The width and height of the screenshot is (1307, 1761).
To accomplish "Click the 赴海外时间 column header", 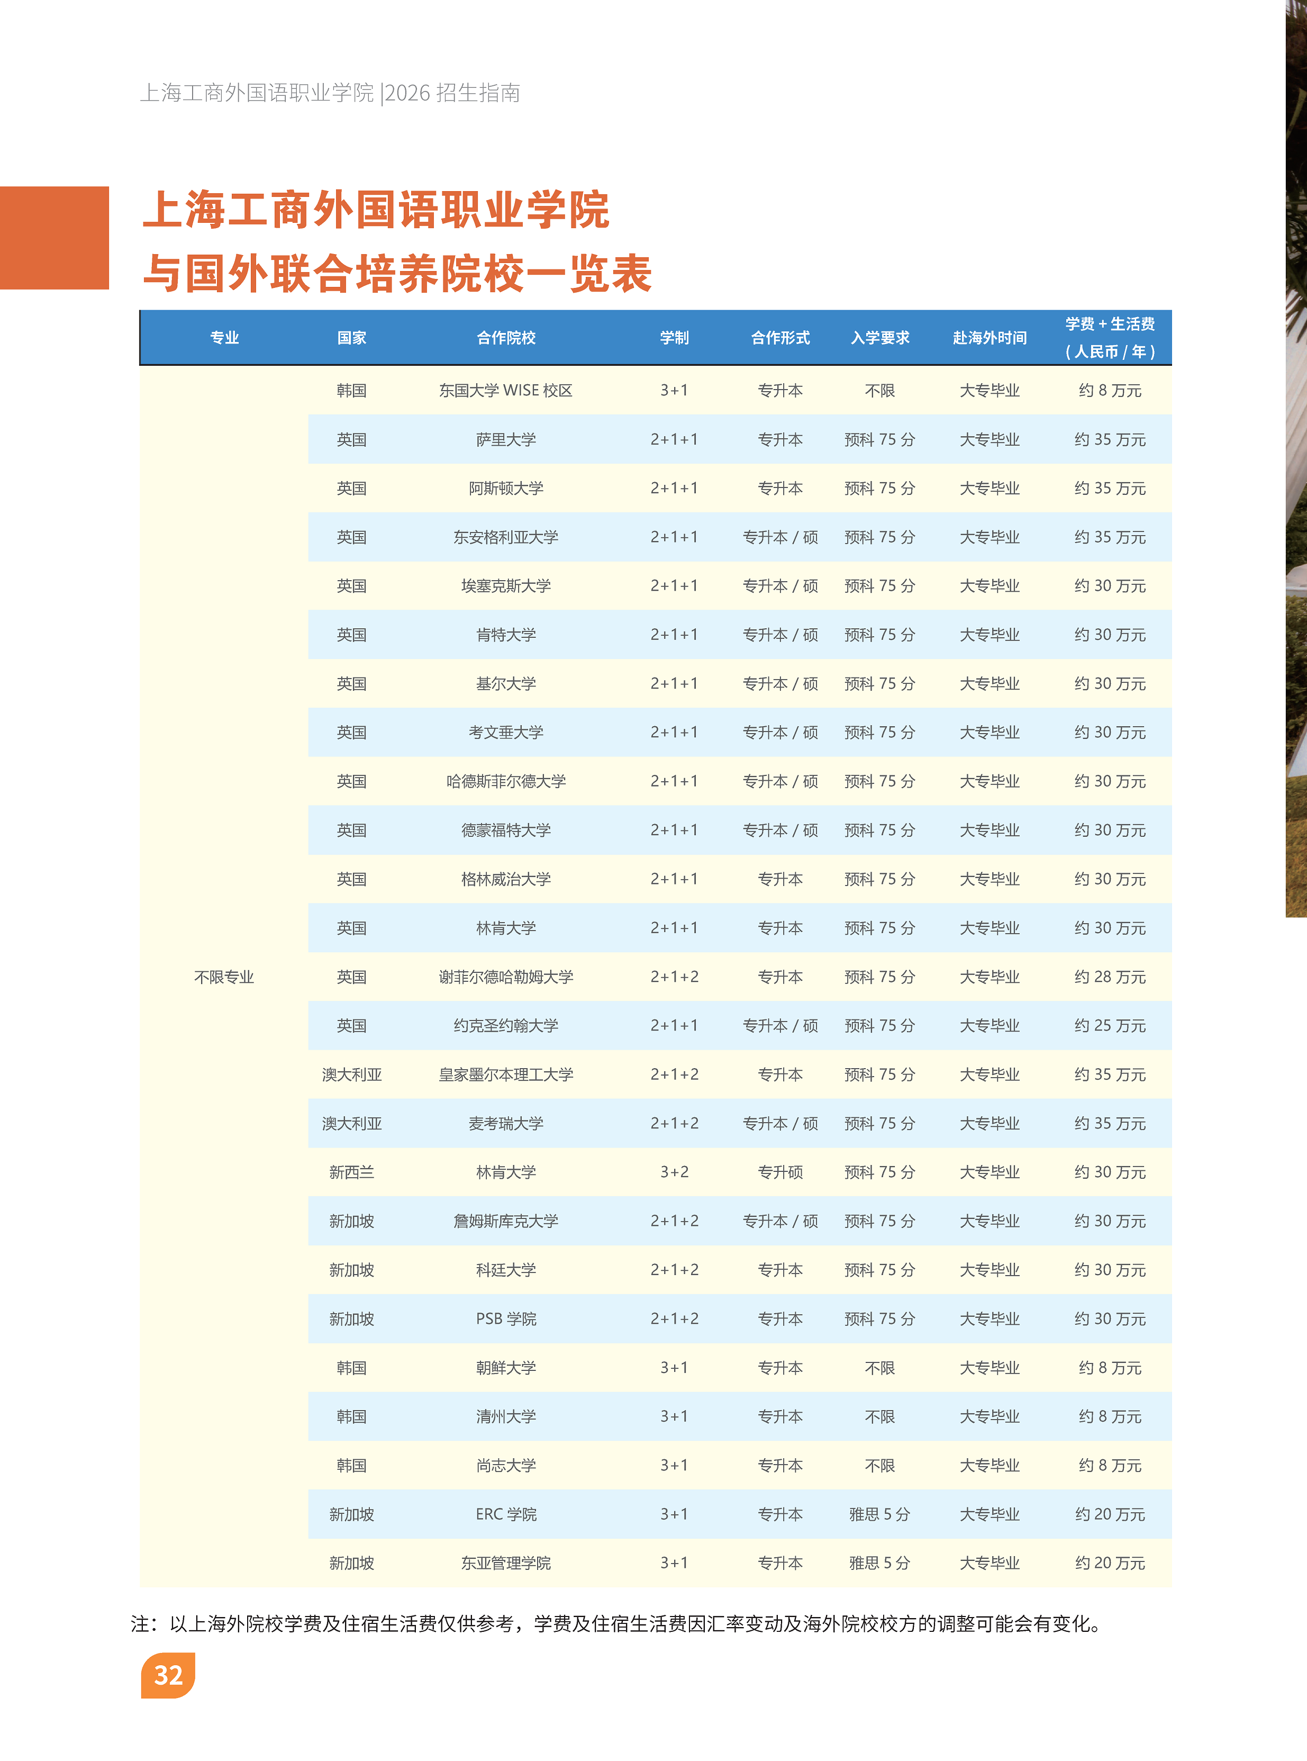I will point(989,338).
